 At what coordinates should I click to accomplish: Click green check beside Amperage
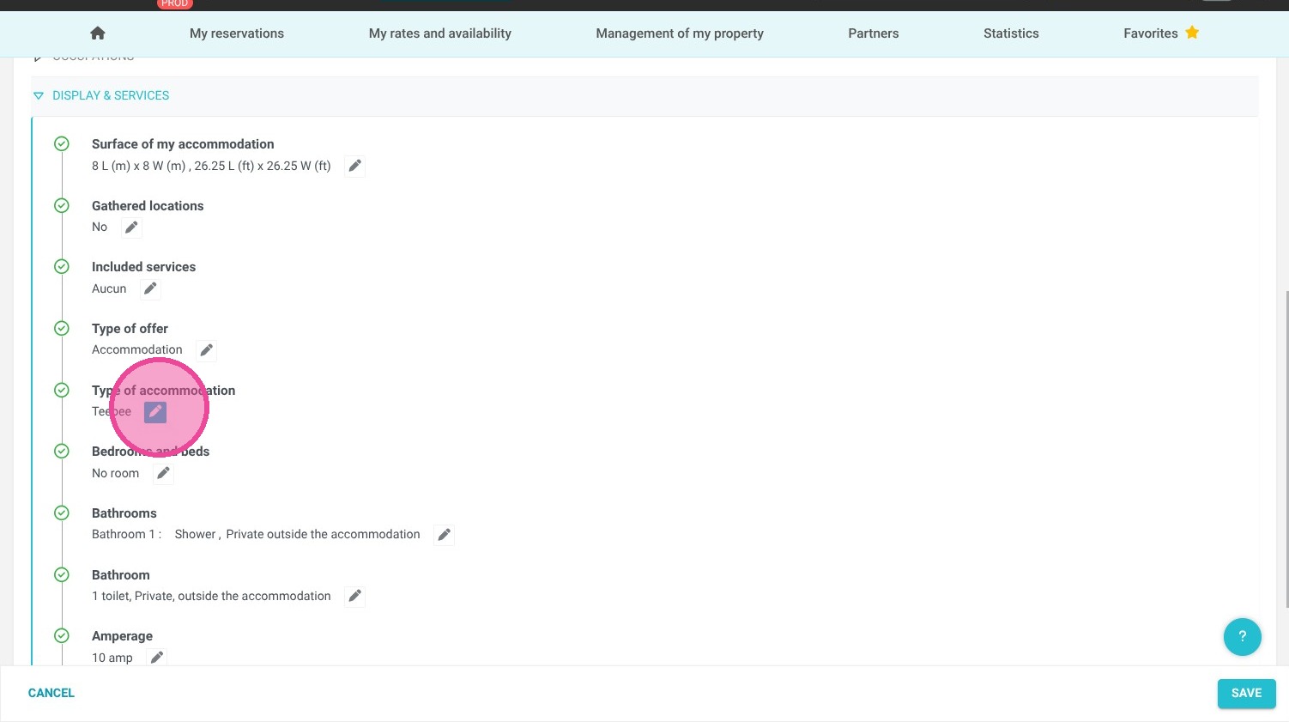point(62,635)
